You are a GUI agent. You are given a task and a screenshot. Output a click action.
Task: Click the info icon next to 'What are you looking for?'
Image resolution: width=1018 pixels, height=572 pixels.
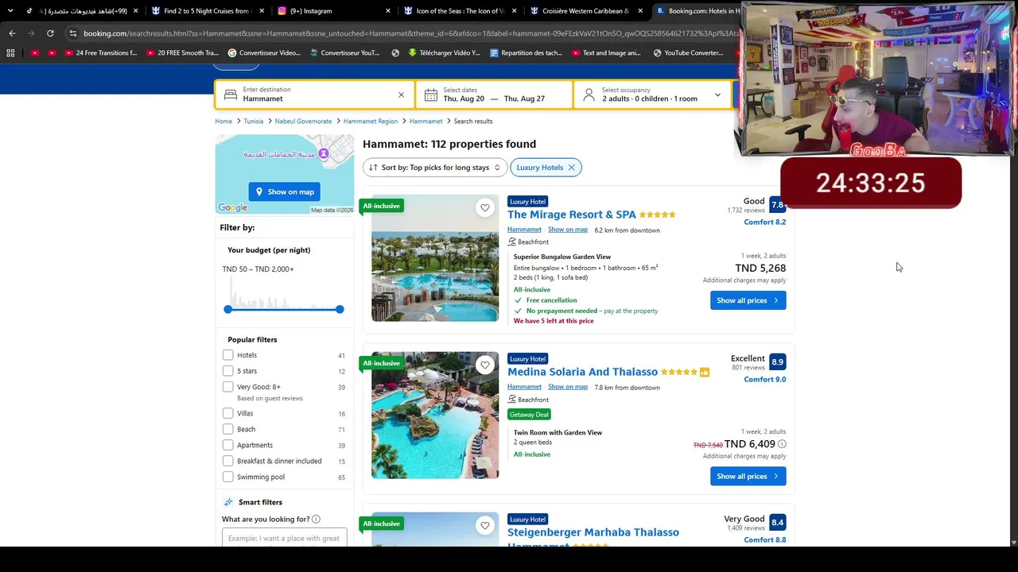pyautogui.click(x=316, y=520)
